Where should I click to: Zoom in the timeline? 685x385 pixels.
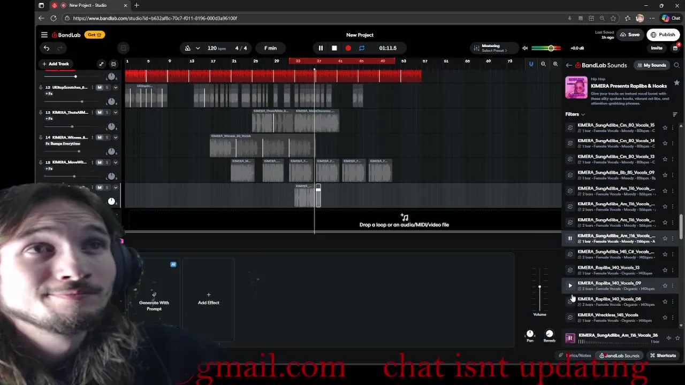pyautogui.click(x=555, y=64)
